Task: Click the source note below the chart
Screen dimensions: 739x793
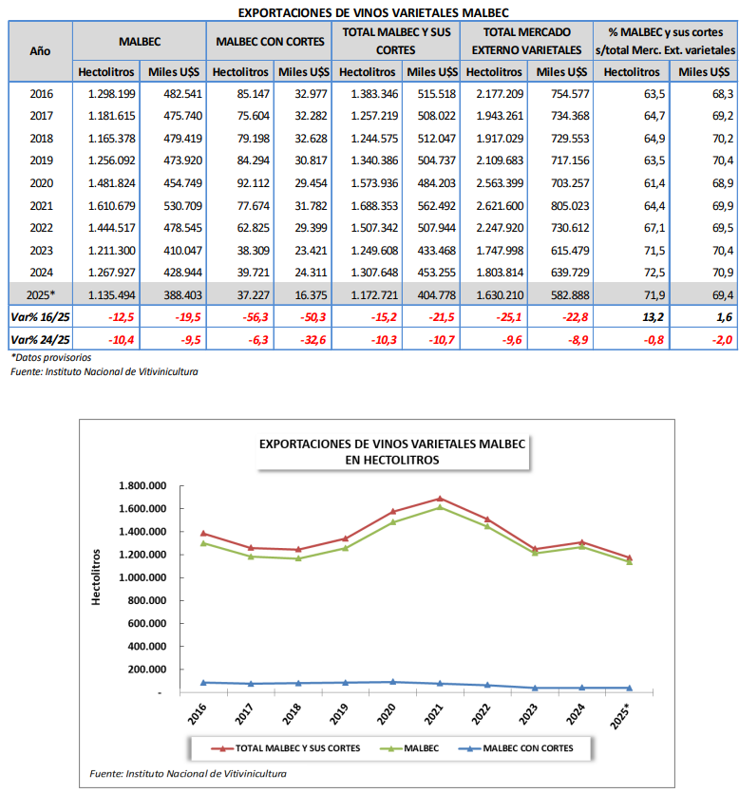Action: [x=188, y=773]
